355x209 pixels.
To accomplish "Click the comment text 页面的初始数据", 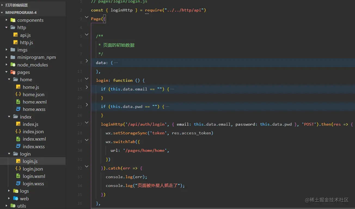I will (119, 45).
